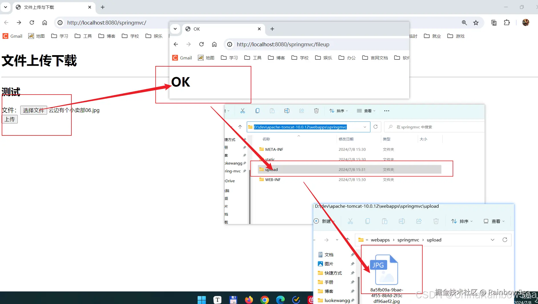Viewport: 538px width, 304px height.
Task: Open the see-more ellipsis in springmvc Explorer
Action: pyautogui.click(x=387, y=111)
